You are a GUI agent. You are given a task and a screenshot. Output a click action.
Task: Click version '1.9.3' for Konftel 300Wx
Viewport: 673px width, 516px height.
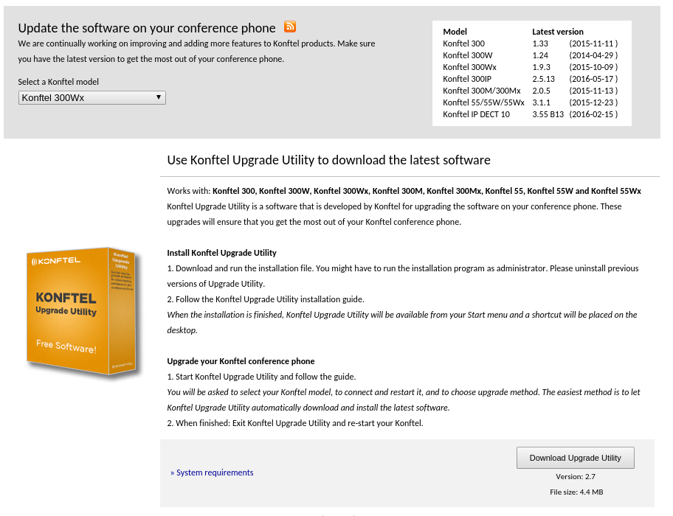point(541,67)
